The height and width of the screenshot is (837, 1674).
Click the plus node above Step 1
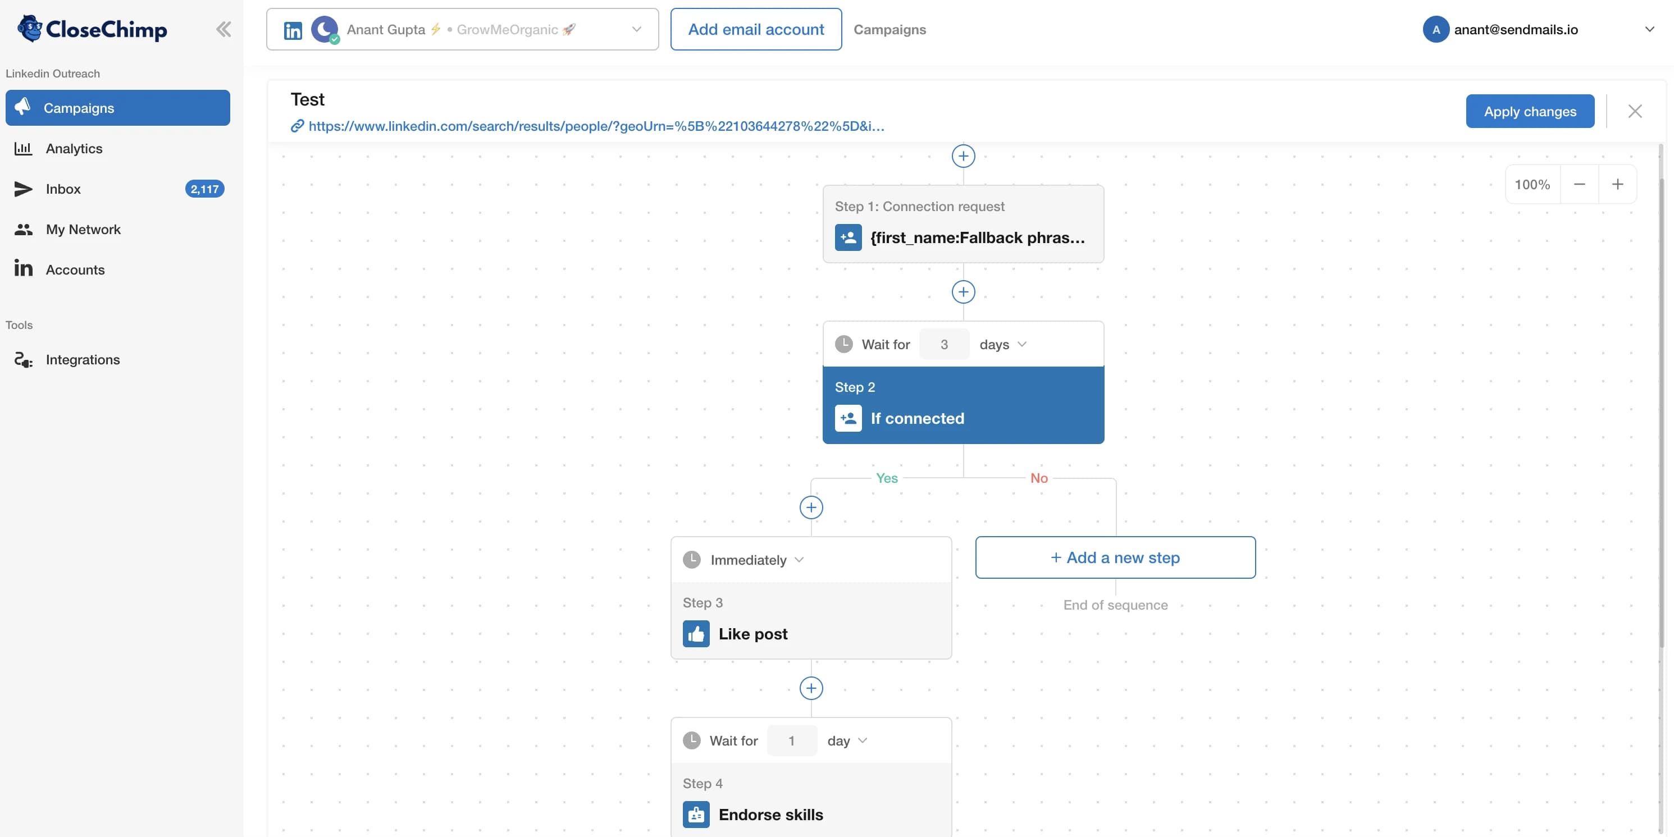tap(963, 156)
